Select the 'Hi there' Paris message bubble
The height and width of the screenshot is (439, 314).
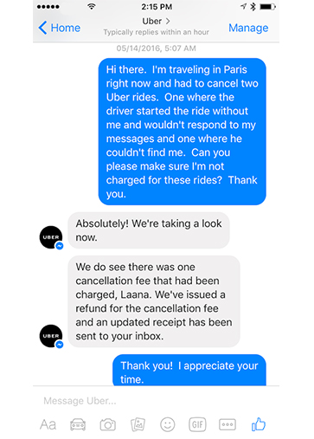(183, 132)
